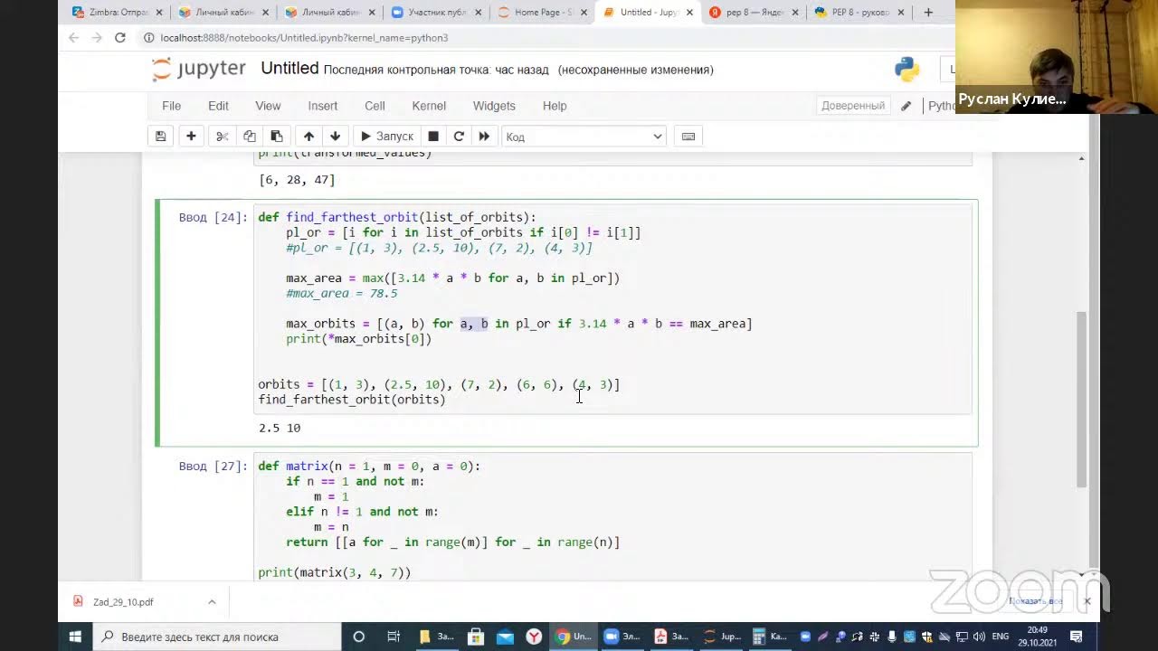Go back with browser back arrow
The width and height of the screenshot is (1158, 651).
point(74,38)
